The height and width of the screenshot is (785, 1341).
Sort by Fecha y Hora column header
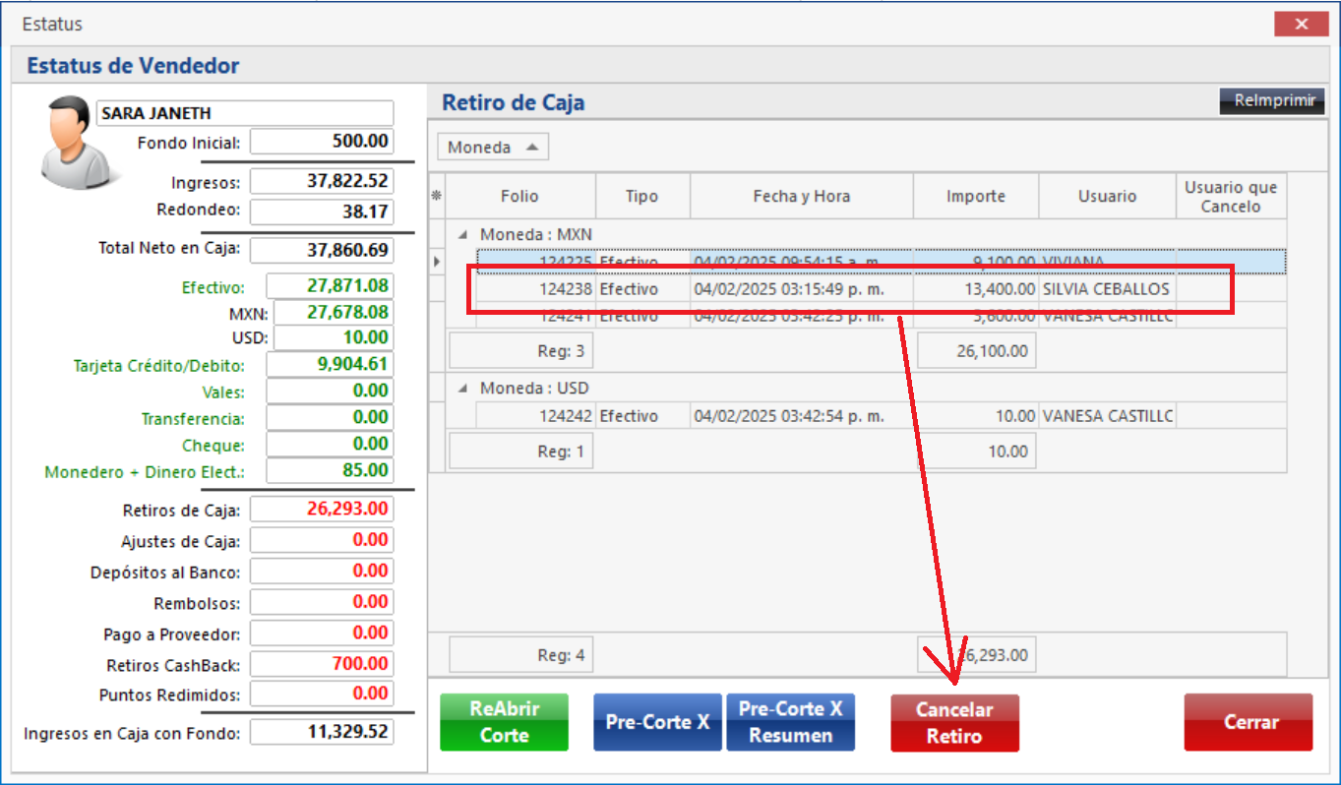click(801, 196)
